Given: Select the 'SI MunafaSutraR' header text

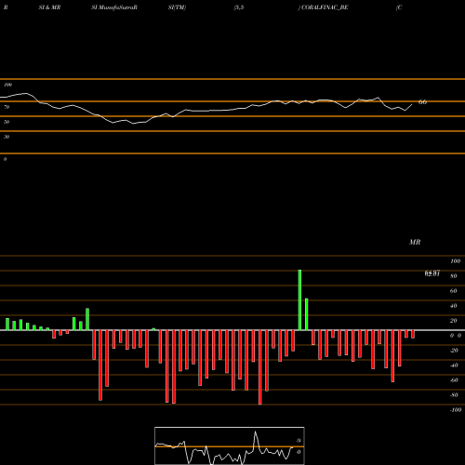Looking at the screenshot, I should tap(114, 7).
